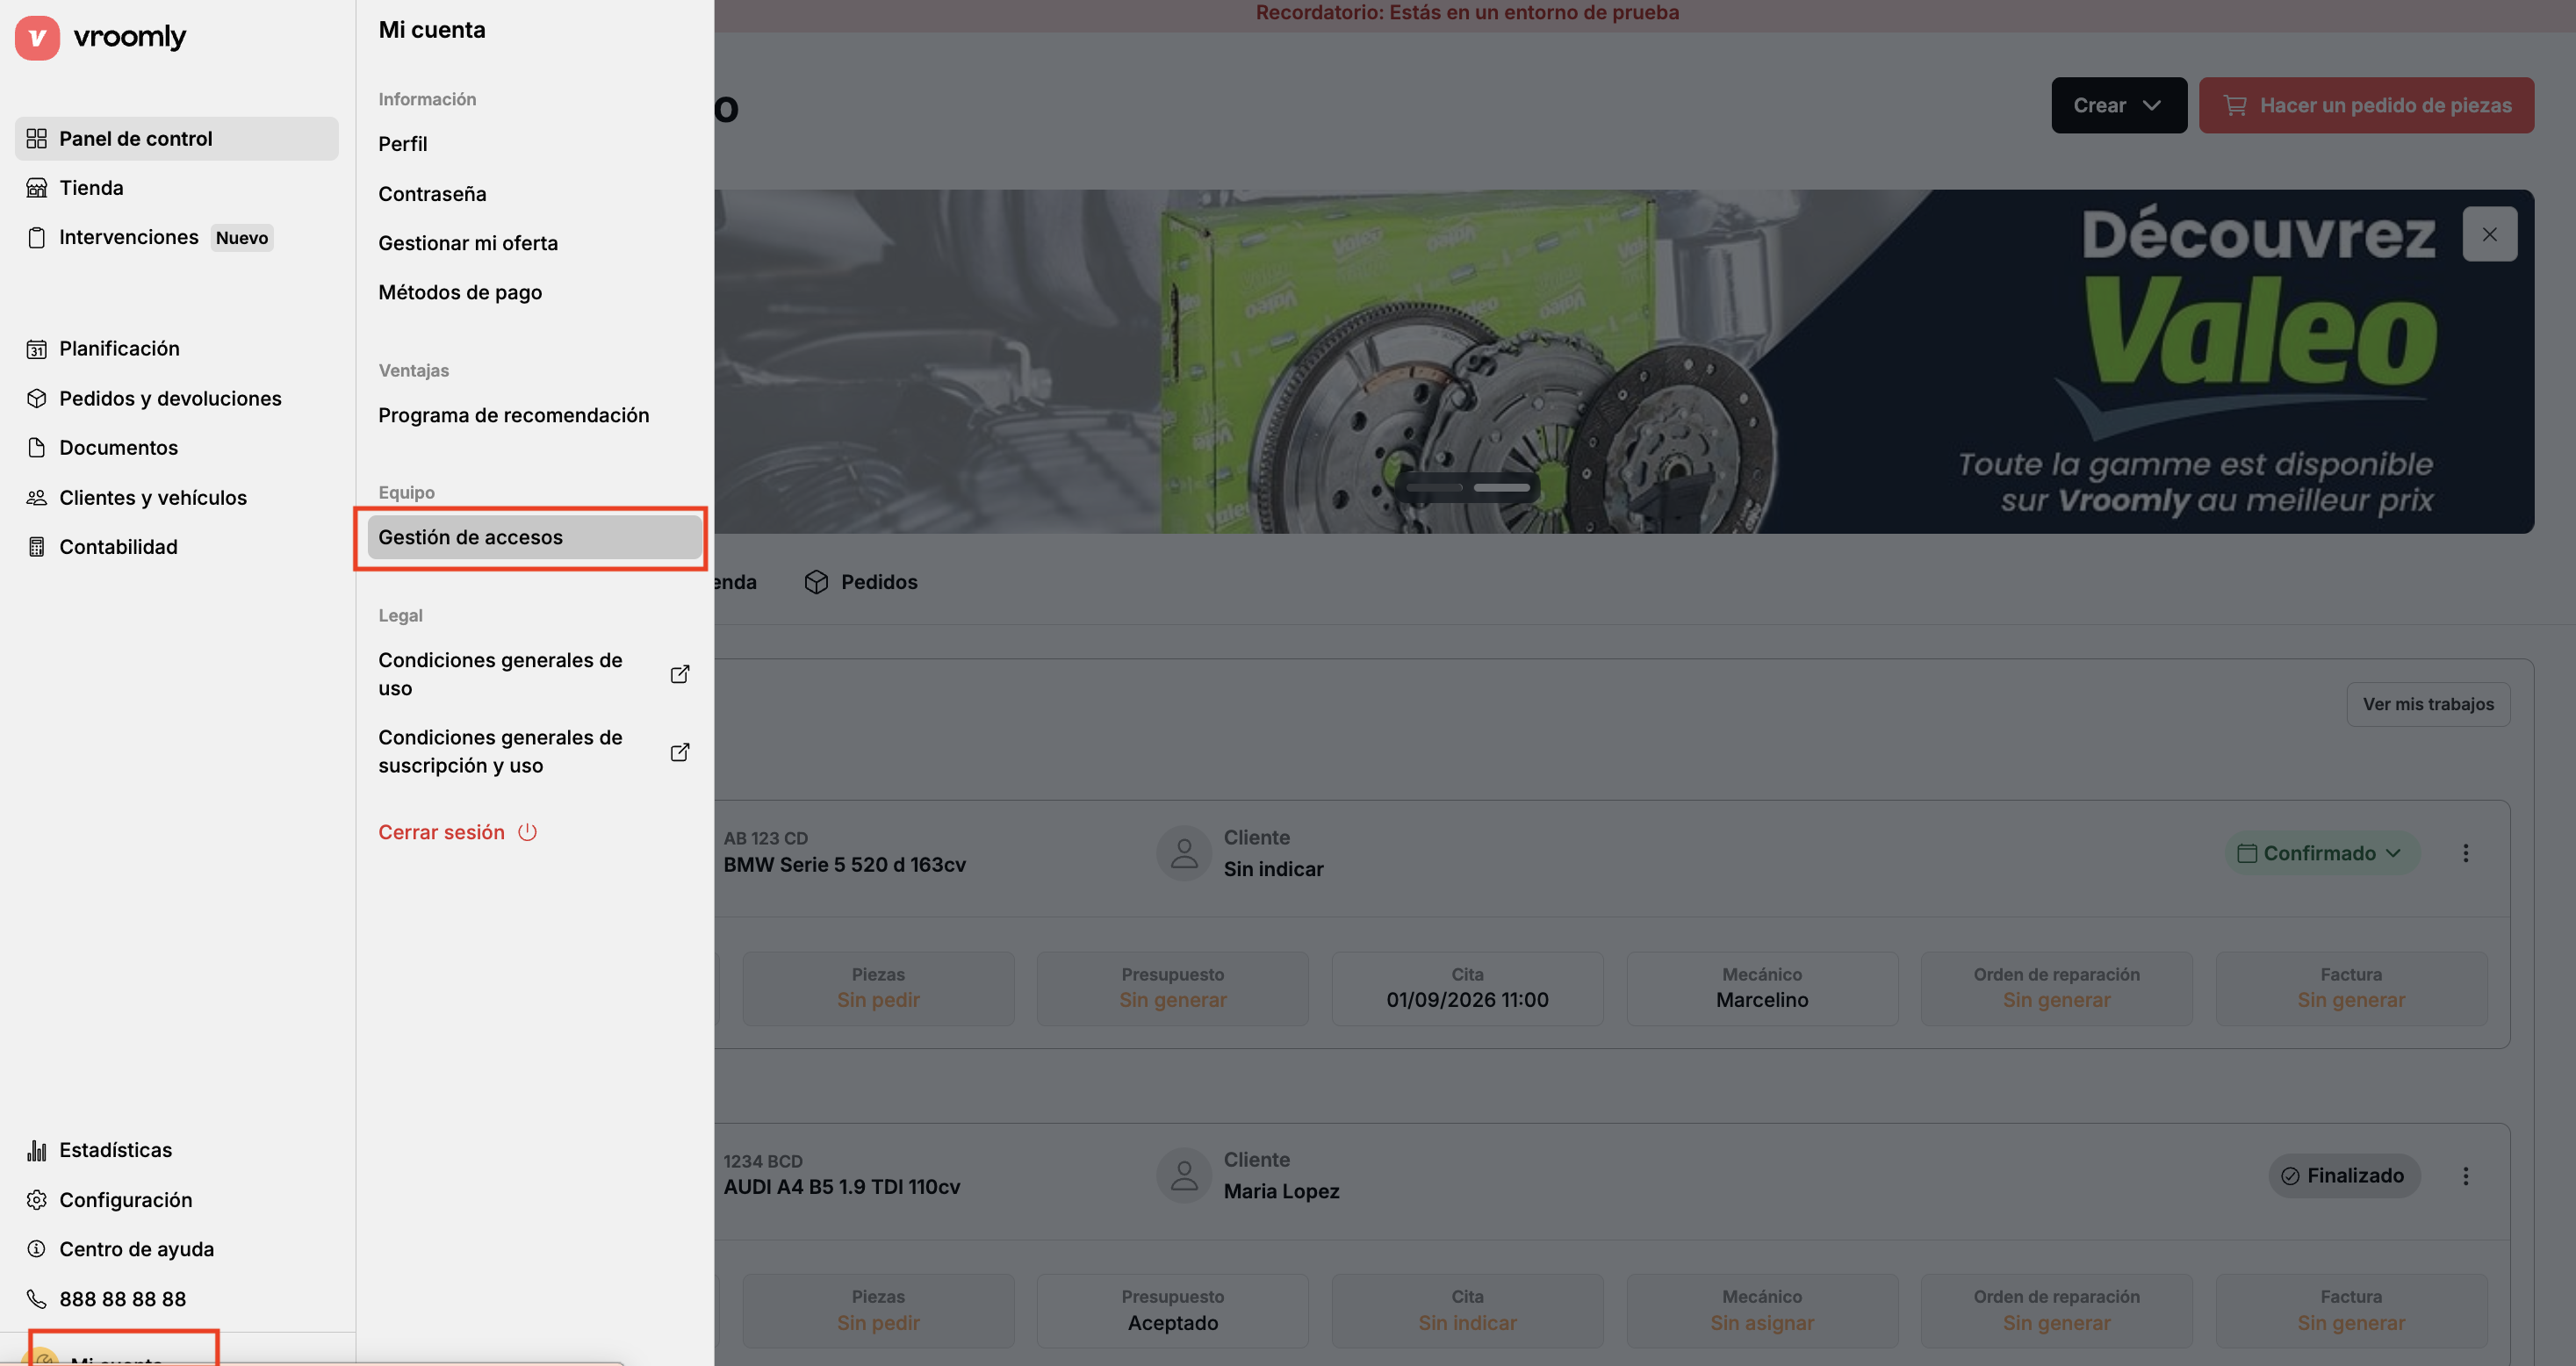Open Estadísticas bar chart icon
Screen dimensions: 2576x1366
tap(37, 1150)
